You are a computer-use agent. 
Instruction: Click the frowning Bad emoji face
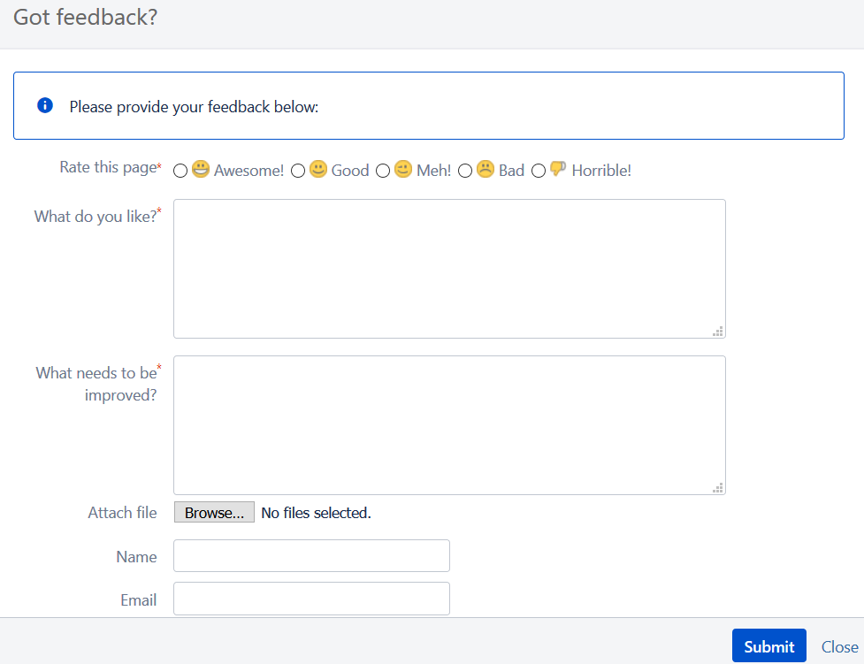[x=486, y=169]
